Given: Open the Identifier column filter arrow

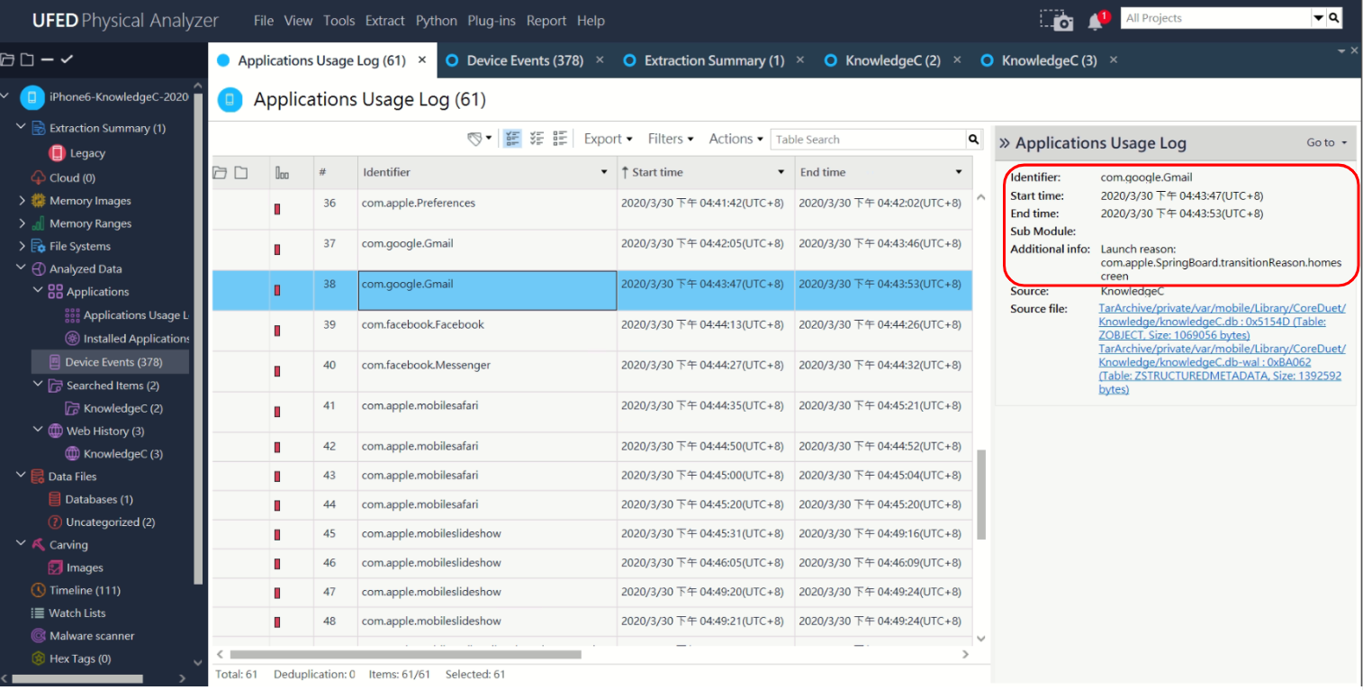Looking at the screenshot, I should [x=604, y=172].
